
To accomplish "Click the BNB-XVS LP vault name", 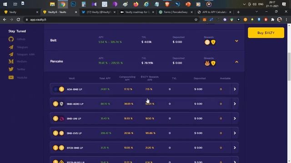I will coord(74,133).
